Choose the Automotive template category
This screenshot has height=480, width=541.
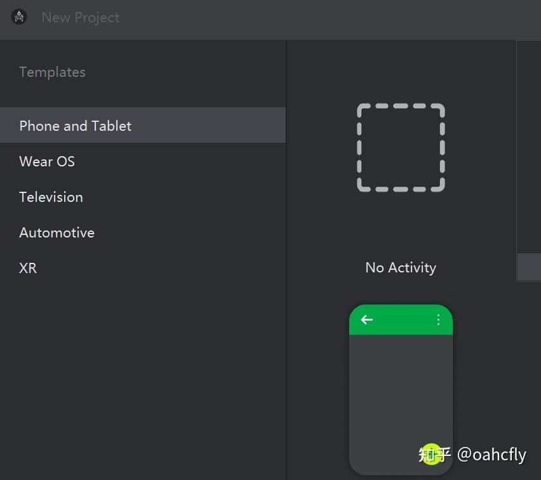click(x=57, y=232)
